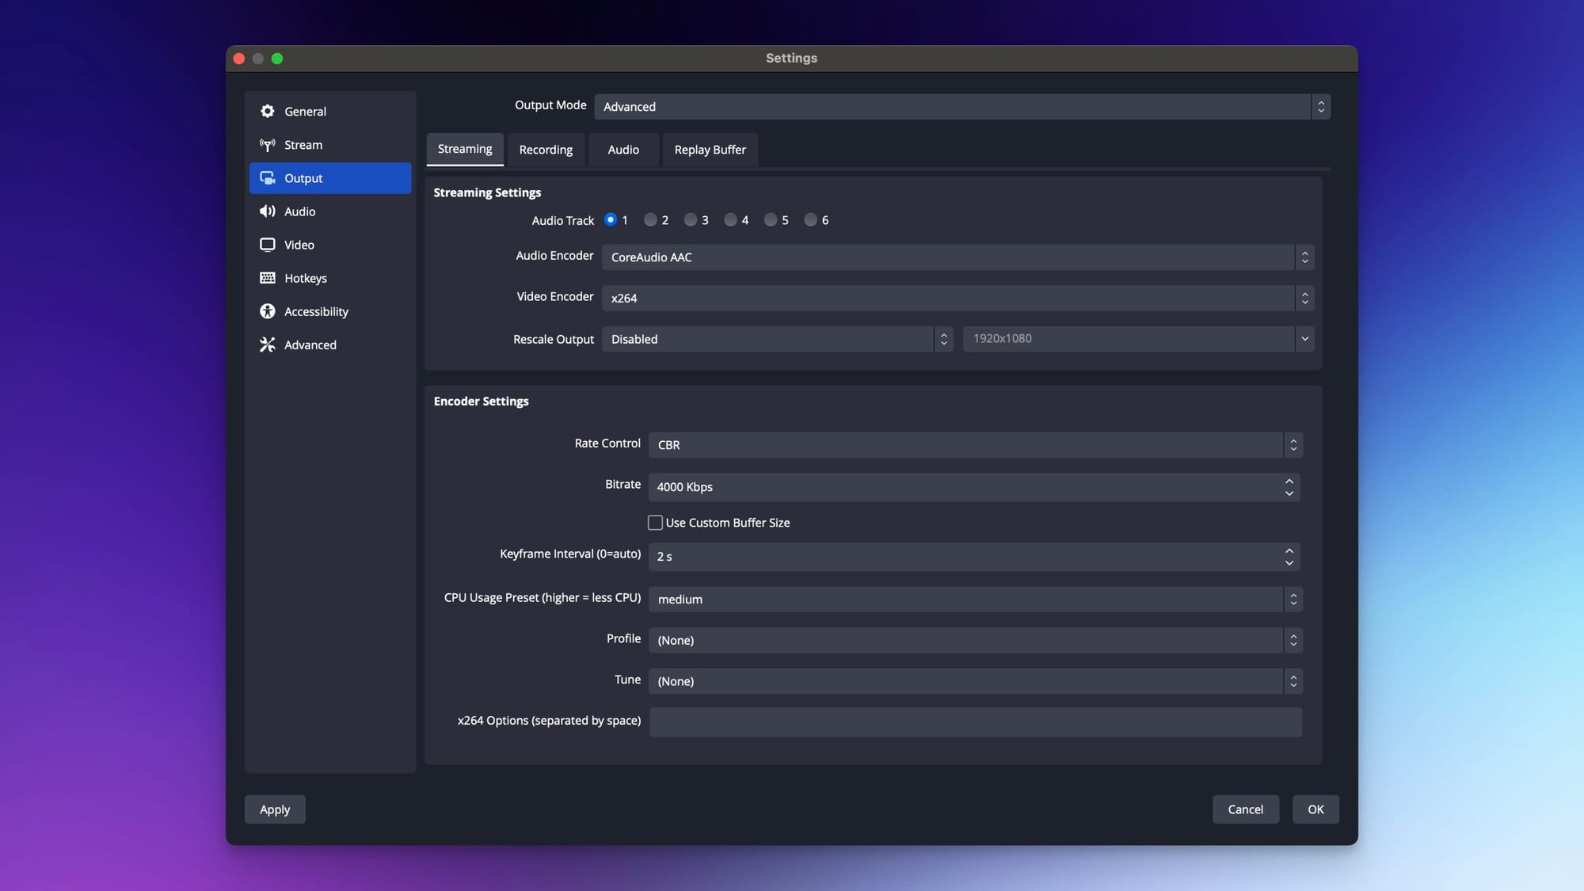Screen dimensions: 1584x891
Task: Select Audio Track 3 radio button
Action: (690, 219)
